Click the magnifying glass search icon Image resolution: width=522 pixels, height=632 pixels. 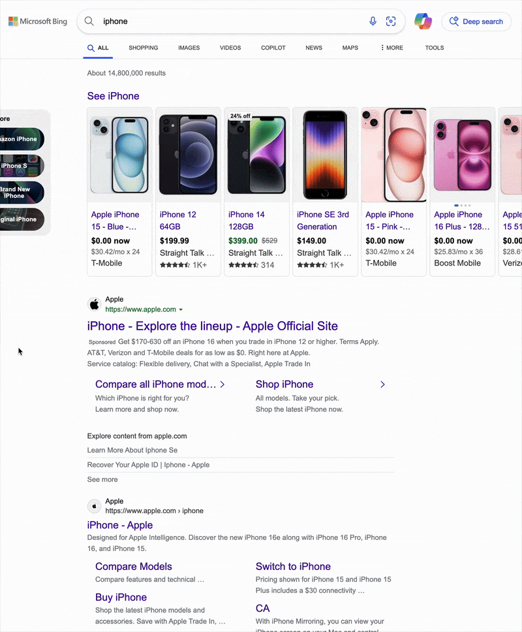coord(89,21)
